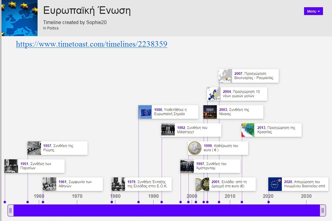Viewport: 332px width, 221px height.
Task: Select the 2004 Προσχώρηση 10 νέων χωρών card
Action: (x=237, y=94)
